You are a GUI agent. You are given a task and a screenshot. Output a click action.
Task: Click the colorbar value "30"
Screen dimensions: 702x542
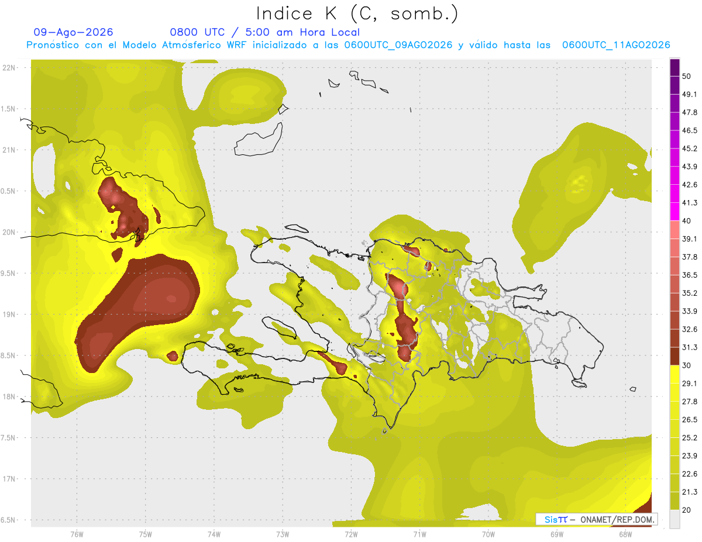click(x=687, y=365)
